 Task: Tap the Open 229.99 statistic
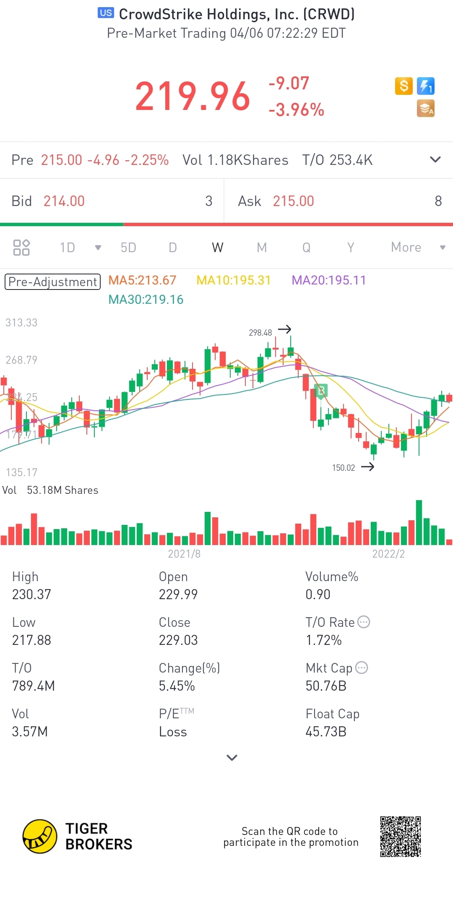[178, 586]
